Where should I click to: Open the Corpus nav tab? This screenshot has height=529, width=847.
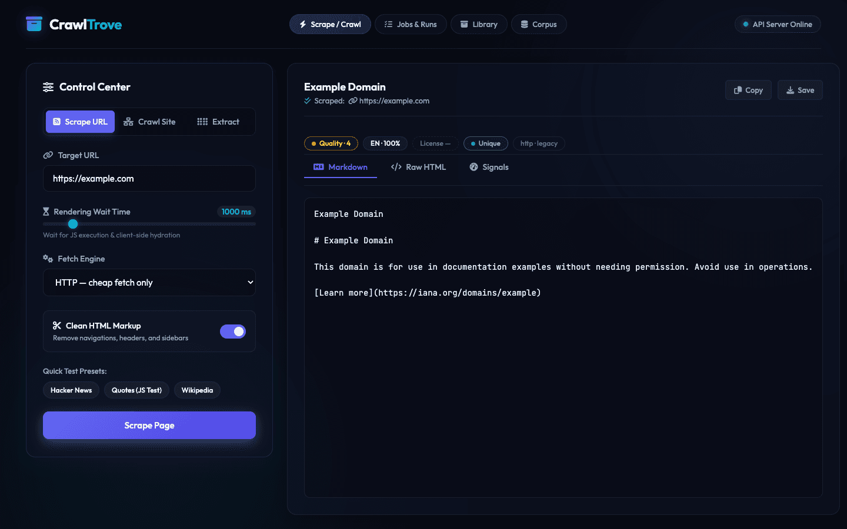[x=539, y=24]
